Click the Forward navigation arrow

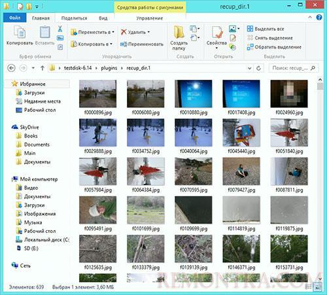click(x=23, y=68)
